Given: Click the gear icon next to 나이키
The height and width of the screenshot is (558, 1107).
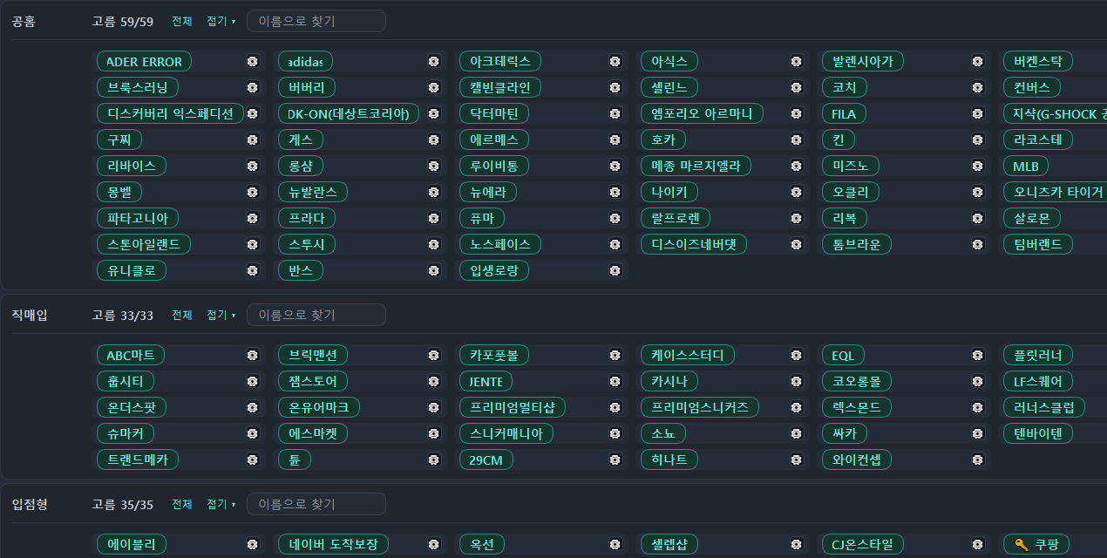Looking at the screenshot, I should point(797,192).
